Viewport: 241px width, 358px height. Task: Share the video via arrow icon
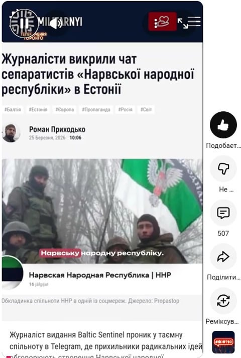click(x=223, y=257)
